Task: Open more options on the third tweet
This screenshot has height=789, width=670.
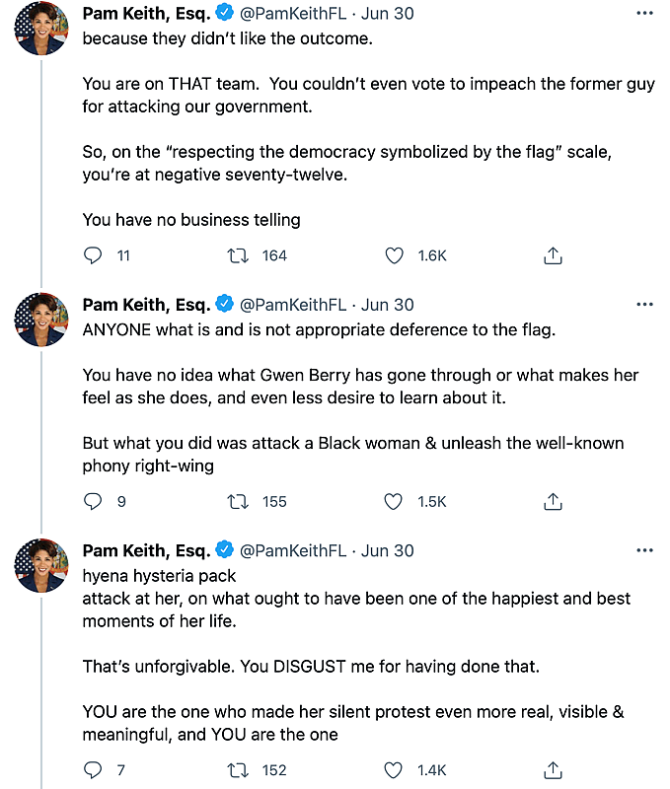Action: click(644, 550)
